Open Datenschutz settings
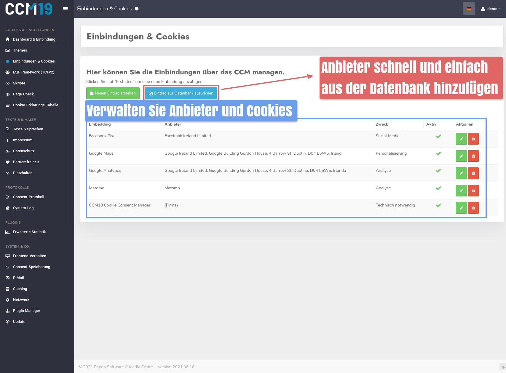The width and height of the screenshot is (506, 373). [x=24, y=151]
